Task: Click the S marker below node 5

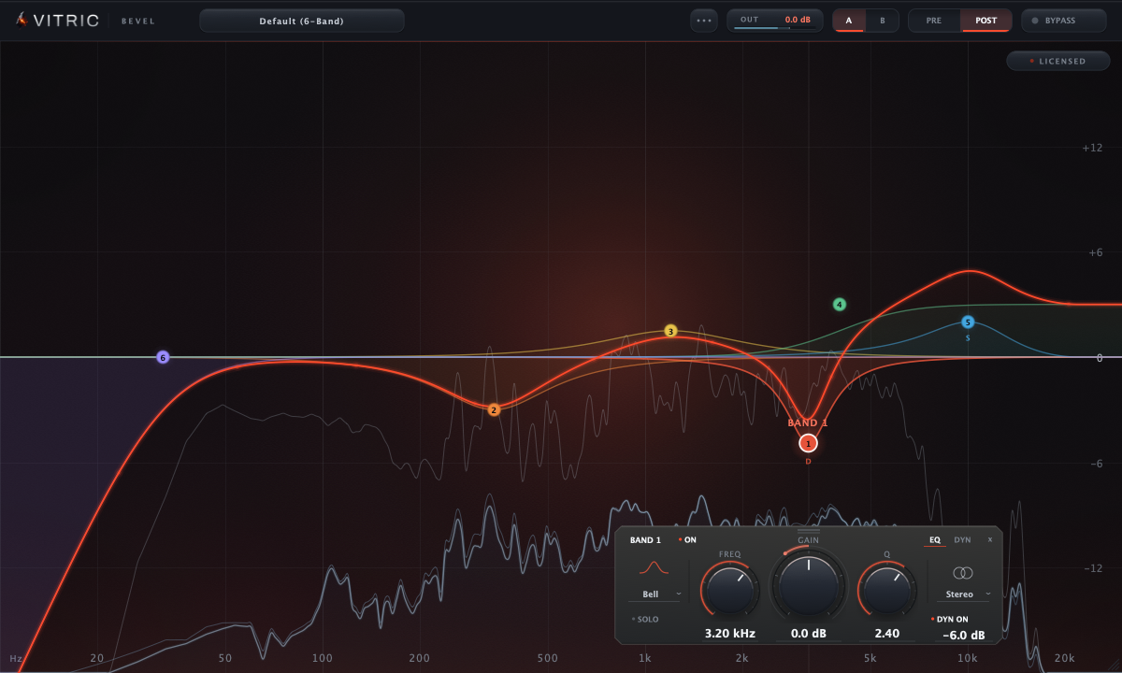Action: coord(968,337)
